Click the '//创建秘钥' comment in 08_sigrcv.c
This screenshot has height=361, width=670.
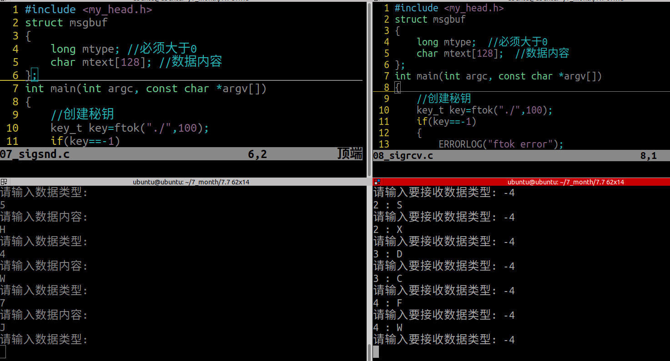tap(444, 99)
